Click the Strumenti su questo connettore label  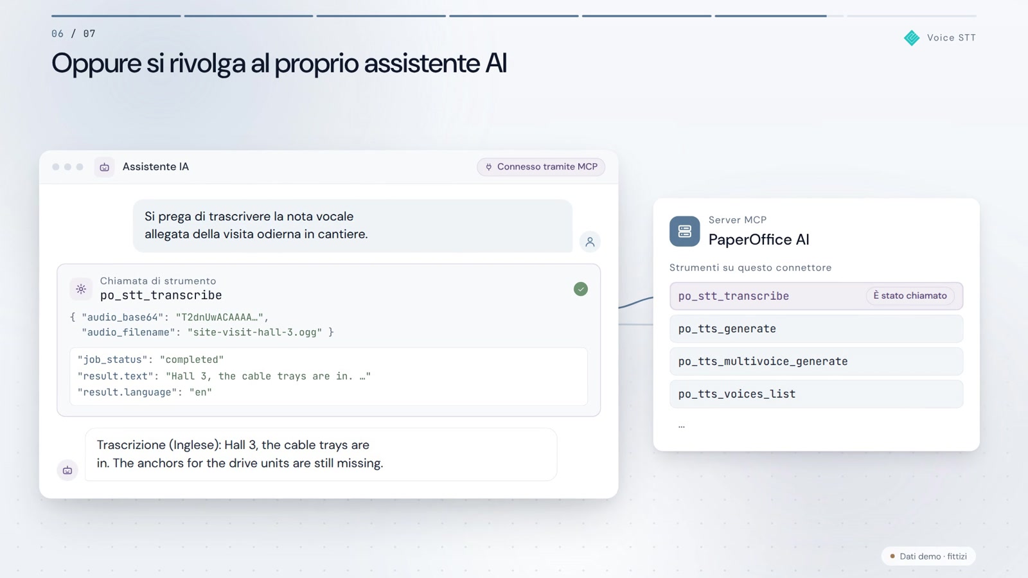750,268
